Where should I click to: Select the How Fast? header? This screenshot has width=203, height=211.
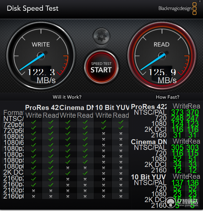click(x=168, y=97)
